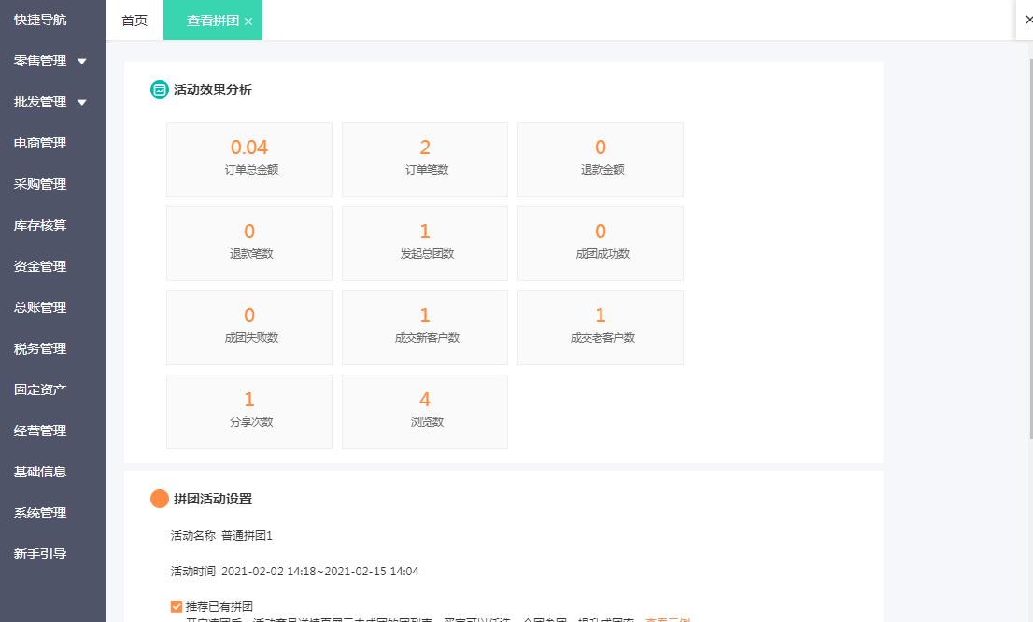
Task: Open 总账管理 in the sidebar
Action: 39,307
